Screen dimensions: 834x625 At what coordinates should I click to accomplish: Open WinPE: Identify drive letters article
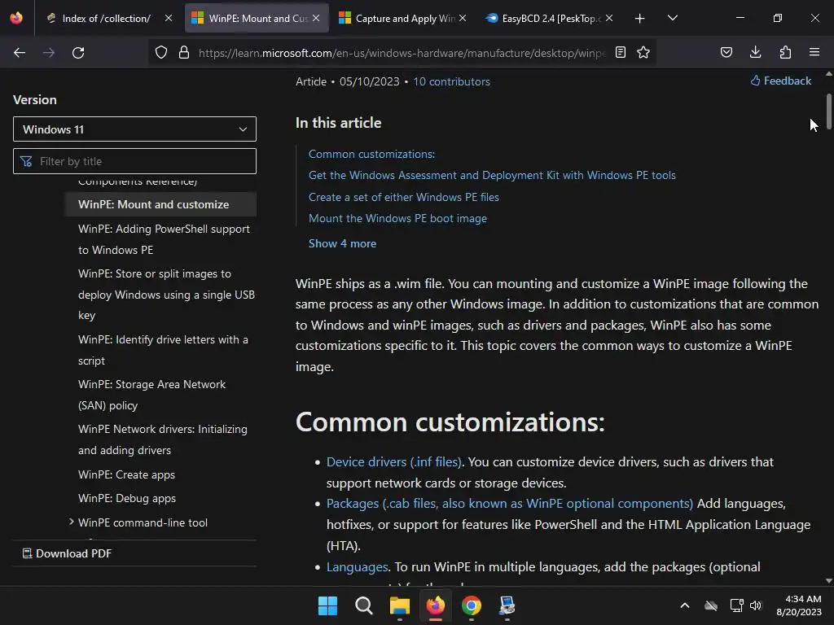pyautogui.click(x=163, y=350)
